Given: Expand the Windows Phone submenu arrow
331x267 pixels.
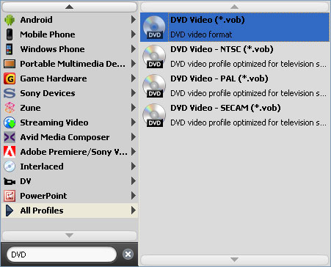Looking at the screenshot, I should (x=134, y=49).
